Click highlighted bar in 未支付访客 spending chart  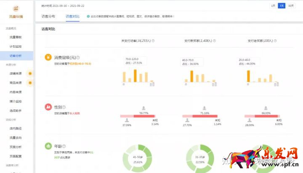click(x=135, y=75)
